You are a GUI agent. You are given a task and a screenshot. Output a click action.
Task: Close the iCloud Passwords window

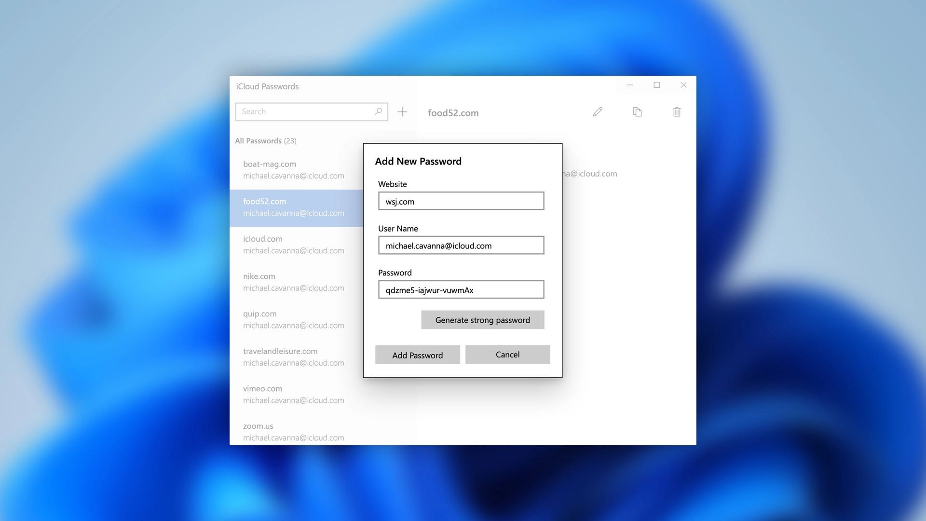[683, 85]
